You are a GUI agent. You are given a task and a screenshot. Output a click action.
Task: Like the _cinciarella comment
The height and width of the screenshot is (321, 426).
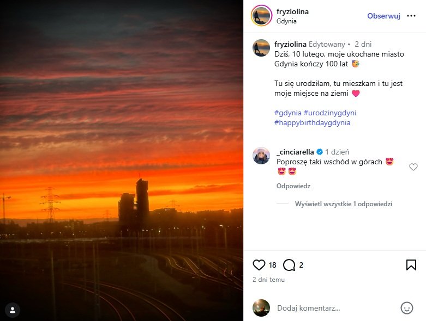[x=413, y=167]
